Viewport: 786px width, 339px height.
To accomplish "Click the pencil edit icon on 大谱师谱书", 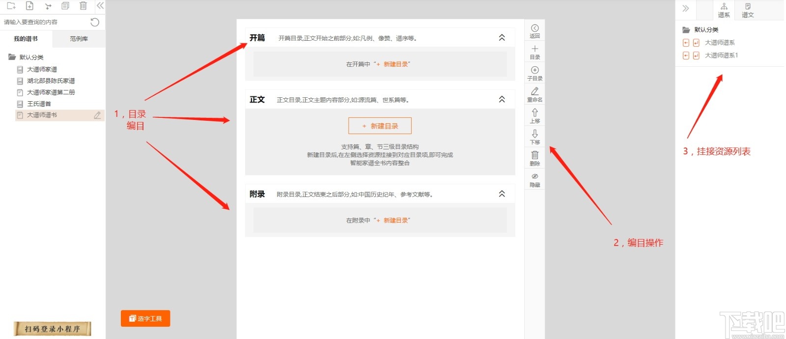I will pos(97,115).
